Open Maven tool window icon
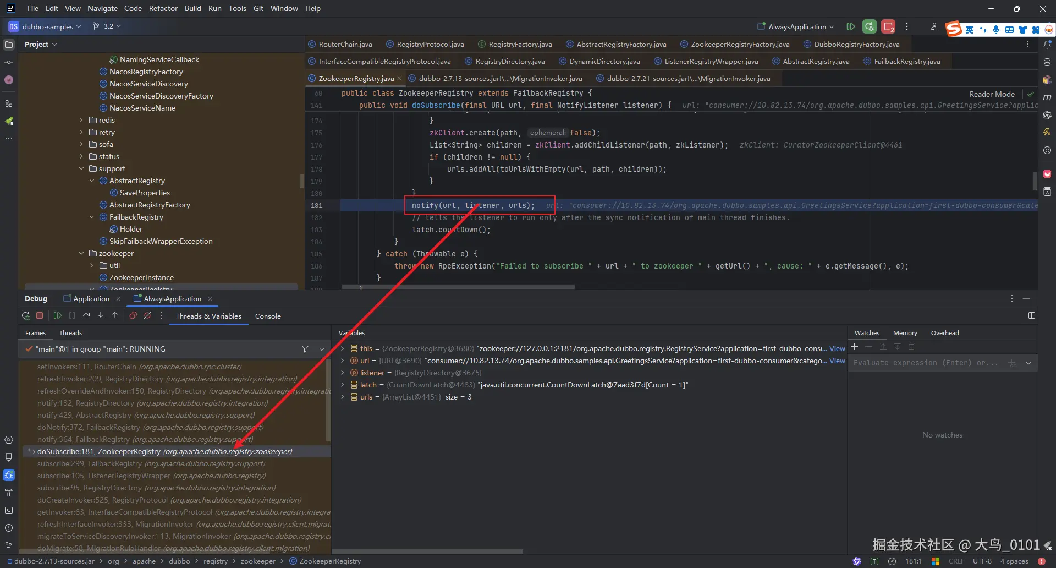The width and height of the screenshot is (1056, 568). [1047, 97]
